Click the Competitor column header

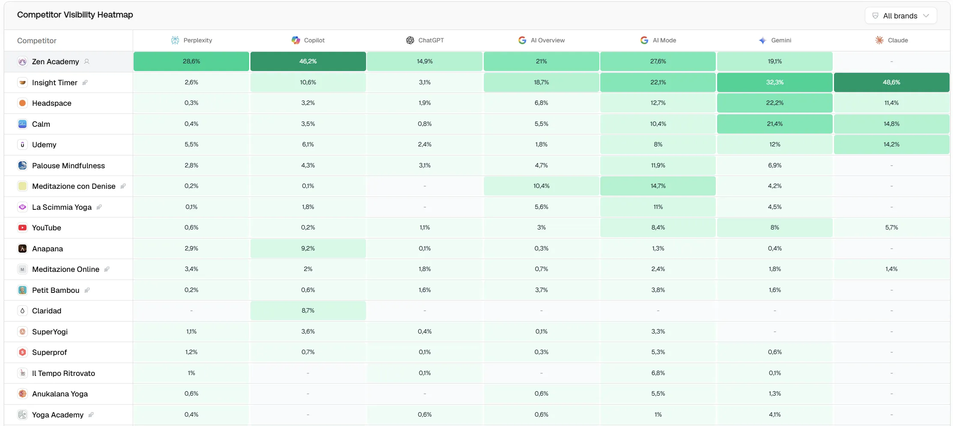(37, 41)
